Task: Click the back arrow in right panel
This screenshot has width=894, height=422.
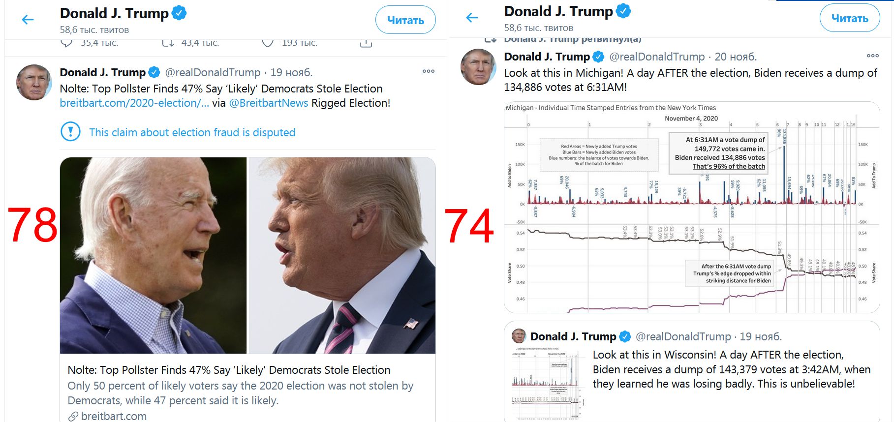Action: (x=472, y=18)
